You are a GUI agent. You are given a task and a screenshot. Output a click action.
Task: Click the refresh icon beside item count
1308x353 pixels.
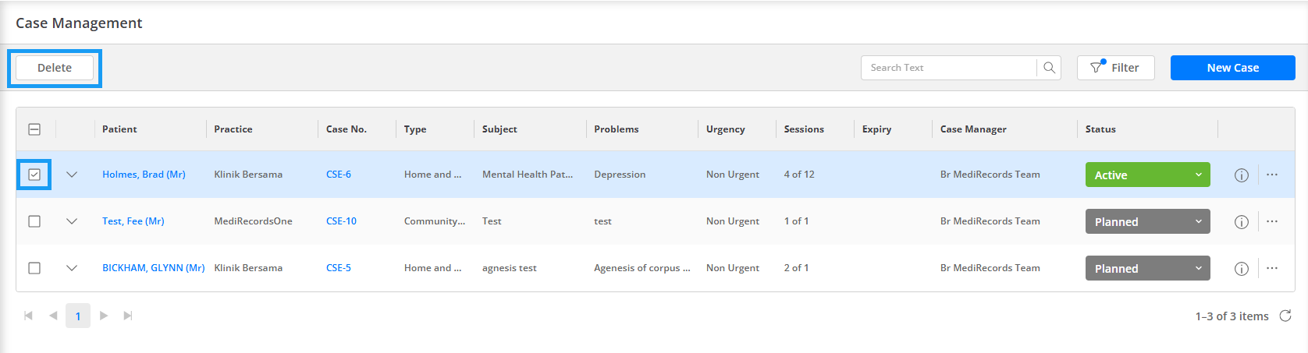tap(1285, 316)
